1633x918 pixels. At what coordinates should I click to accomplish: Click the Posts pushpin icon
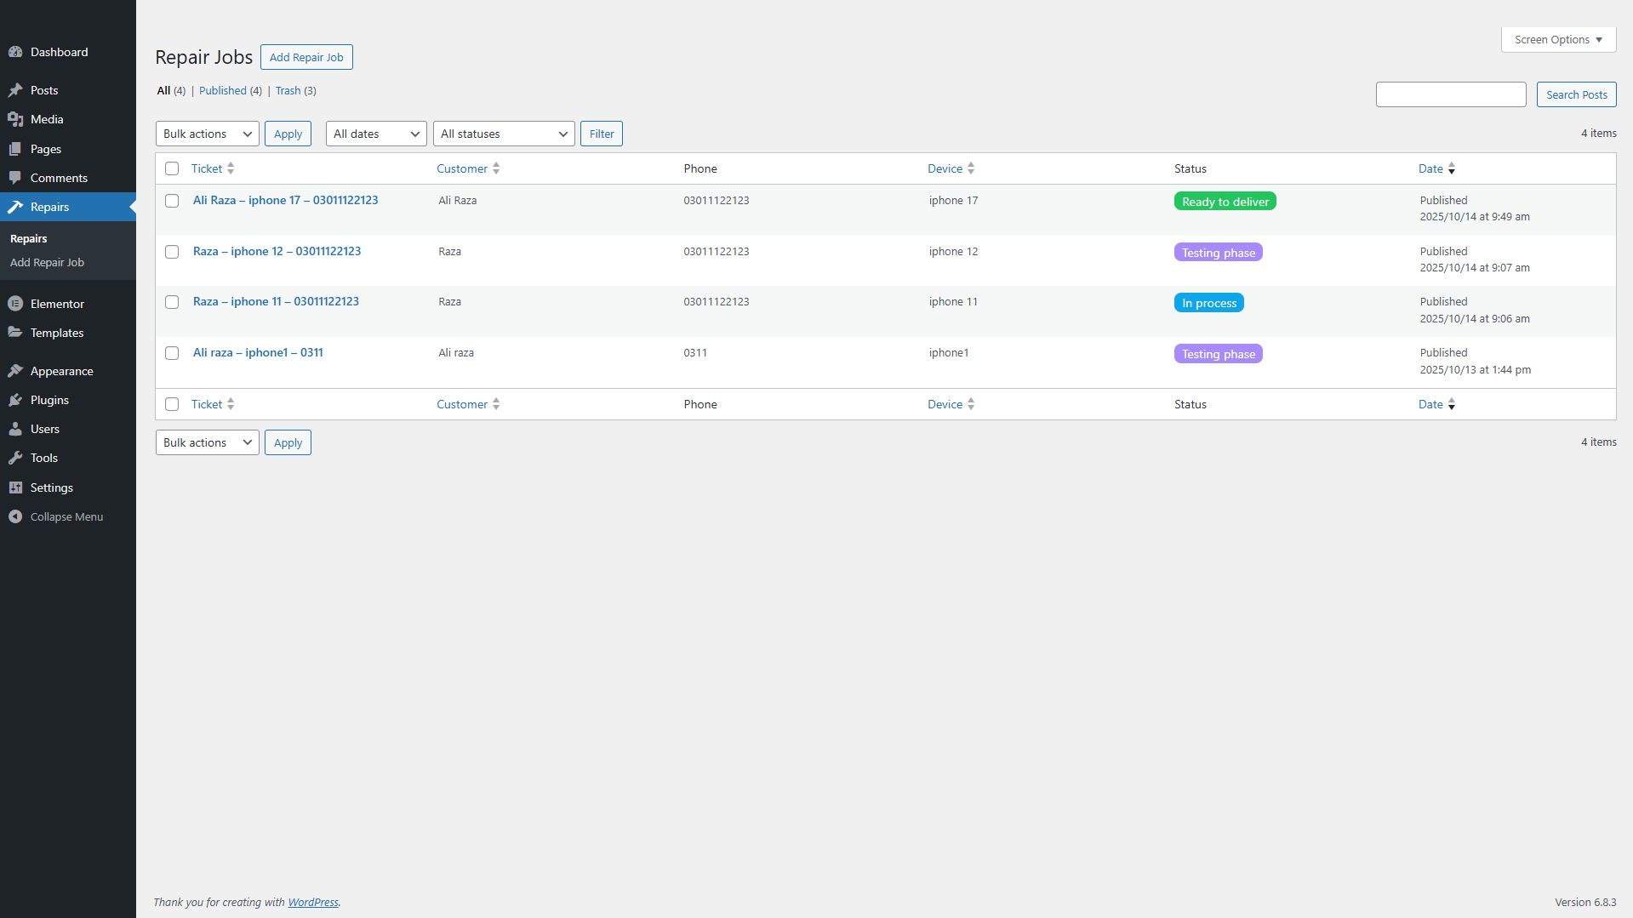pos(15,90)
